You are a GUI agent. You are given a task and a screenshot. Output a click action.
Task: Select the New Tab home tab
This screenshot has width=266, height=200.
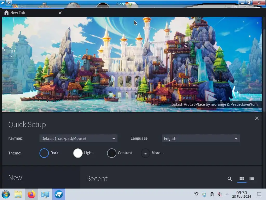(x=33, y=13)
